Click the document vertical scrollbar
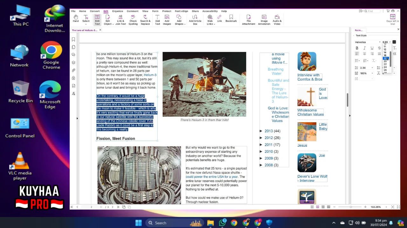407x228 pixels. pyautogui.click(x=347, y=100)
